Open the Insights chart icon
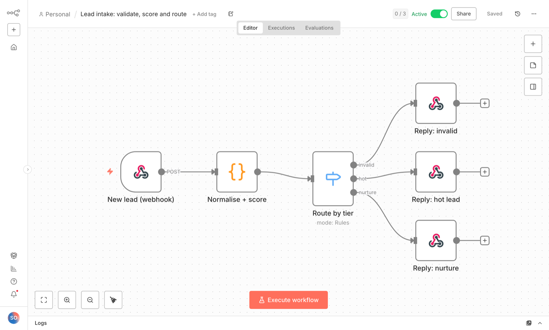The image size is (549, 330). pyautogui.click(x=14, y=269)
